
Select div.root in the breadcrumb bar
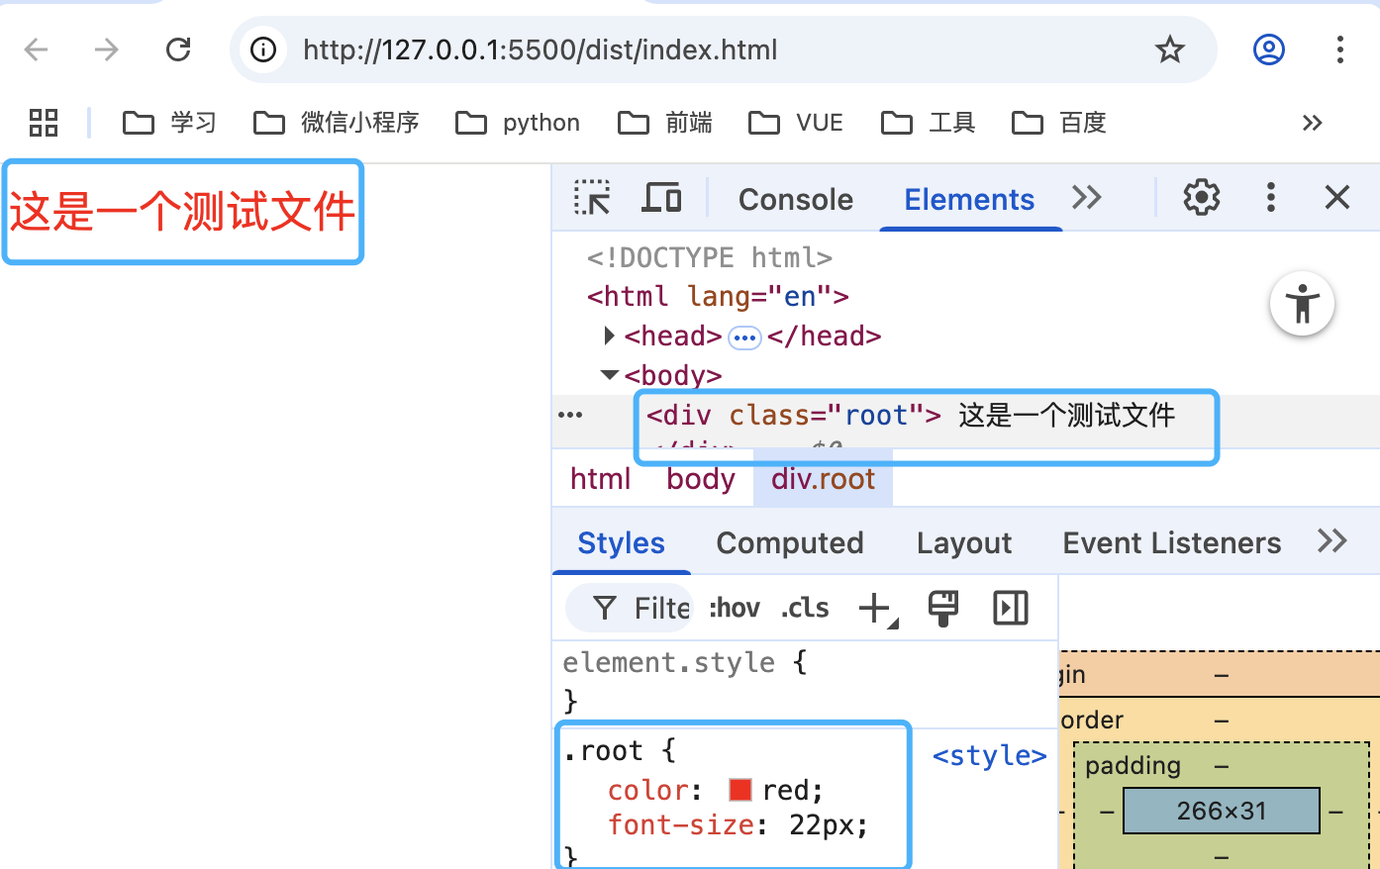point(822,478)
